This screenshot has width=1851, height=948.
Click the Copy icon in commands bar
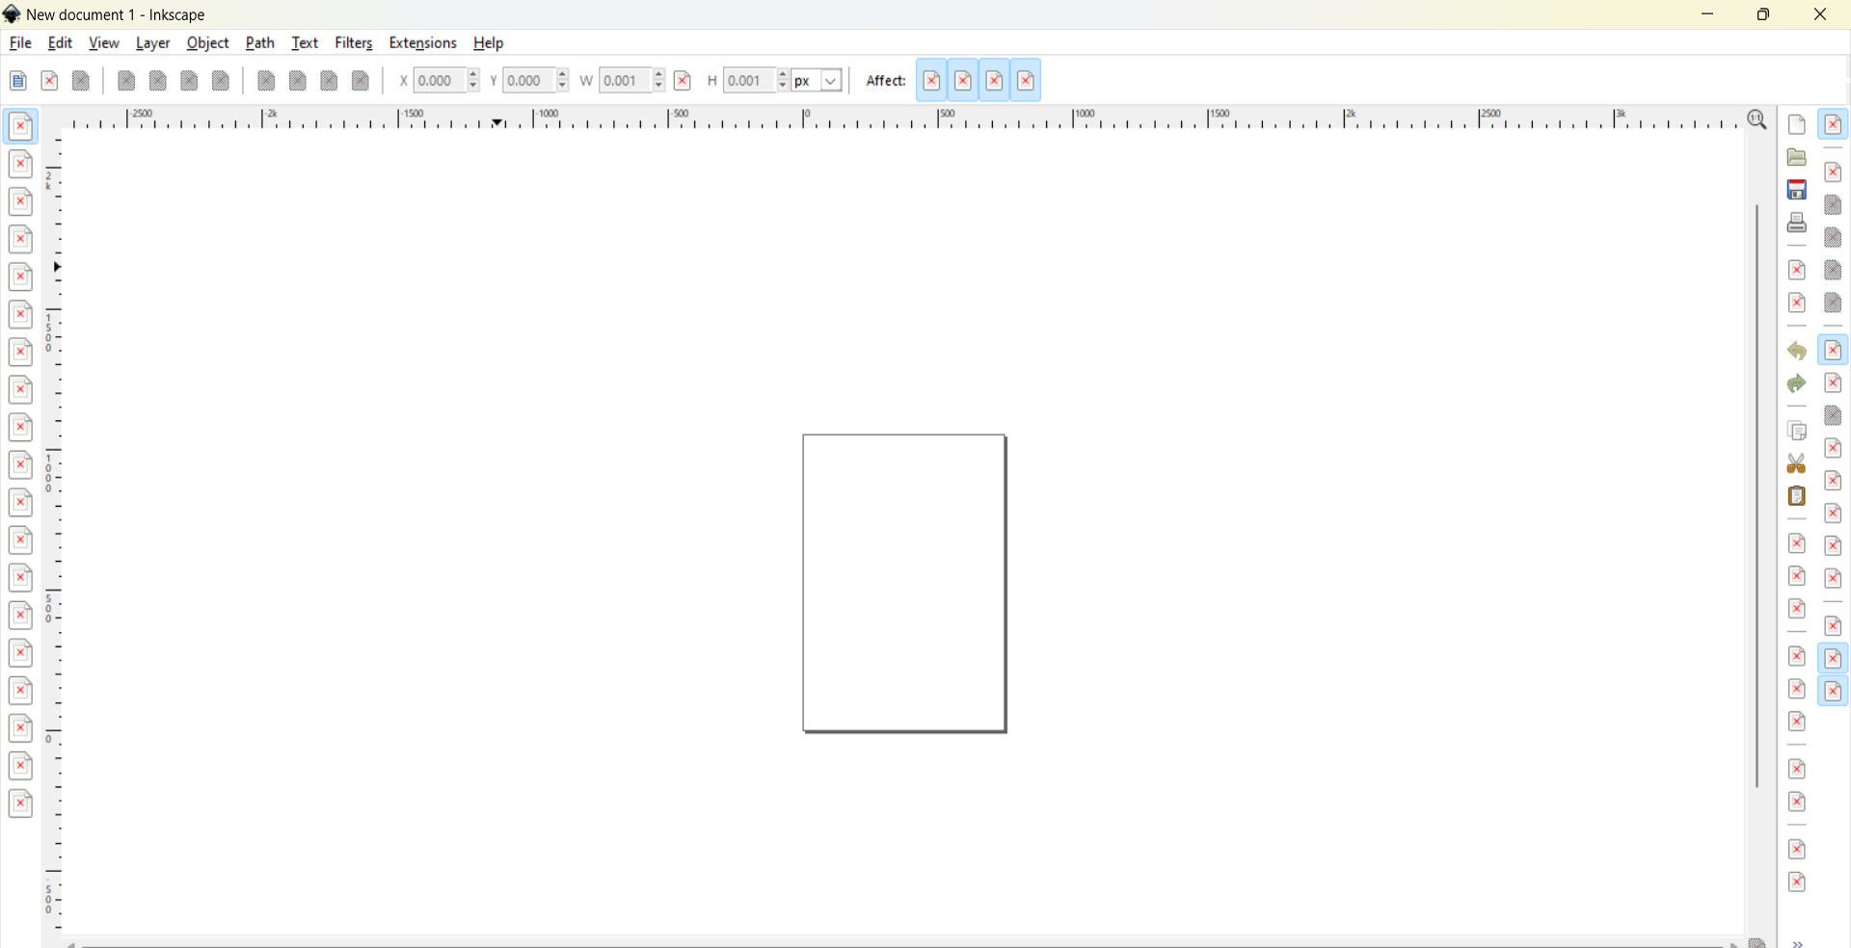[x=1797, y=431]
